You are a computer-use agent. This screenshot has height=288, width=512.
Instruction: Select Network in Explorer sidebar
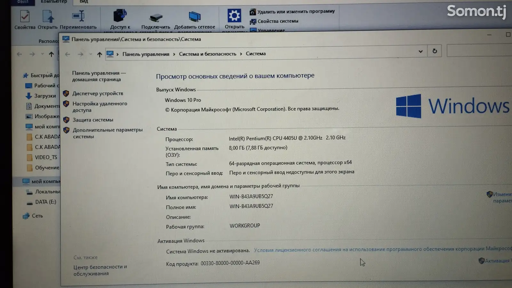pos(33,216)
